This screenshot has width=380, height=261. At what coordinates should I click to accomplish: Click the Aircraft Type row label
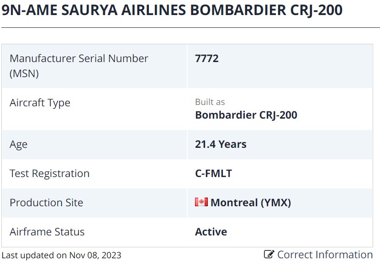(40, 103)
